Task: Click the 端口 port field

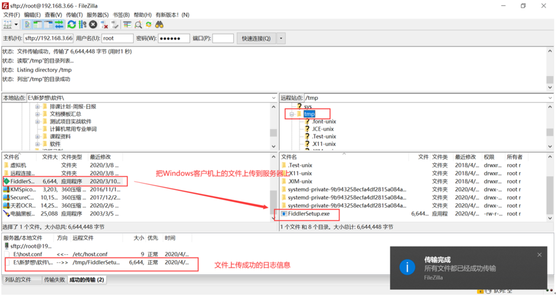Action: click(x=223, y=38)
